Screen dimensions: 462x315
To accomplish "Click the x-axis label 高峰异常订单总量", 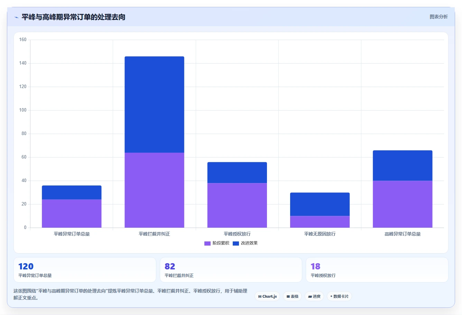I will pos(403,234).
